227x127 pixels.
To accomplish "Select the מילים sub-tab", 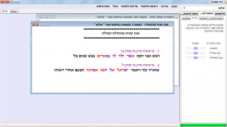I will coord(195,18).
